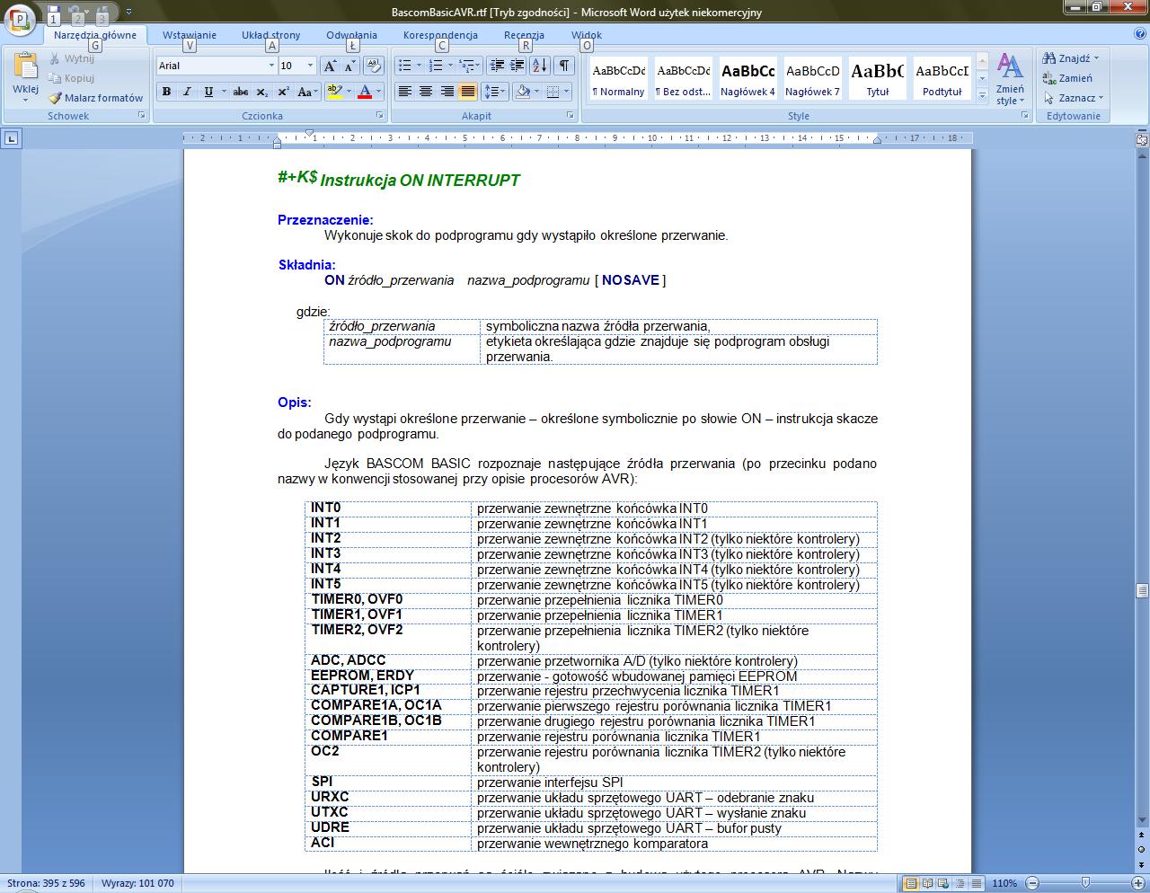The width and height of the screenshot is (1150, 893).
Task: Zoom out with the minus button
Action: coord(1033,883)
